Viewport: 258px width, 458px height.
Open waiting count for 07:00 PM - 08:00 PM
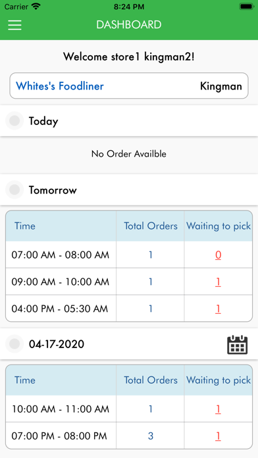tap(219, 436)
